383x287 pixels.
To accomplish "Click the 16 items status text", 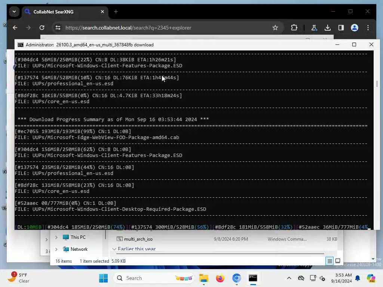I will coord(64,261).
